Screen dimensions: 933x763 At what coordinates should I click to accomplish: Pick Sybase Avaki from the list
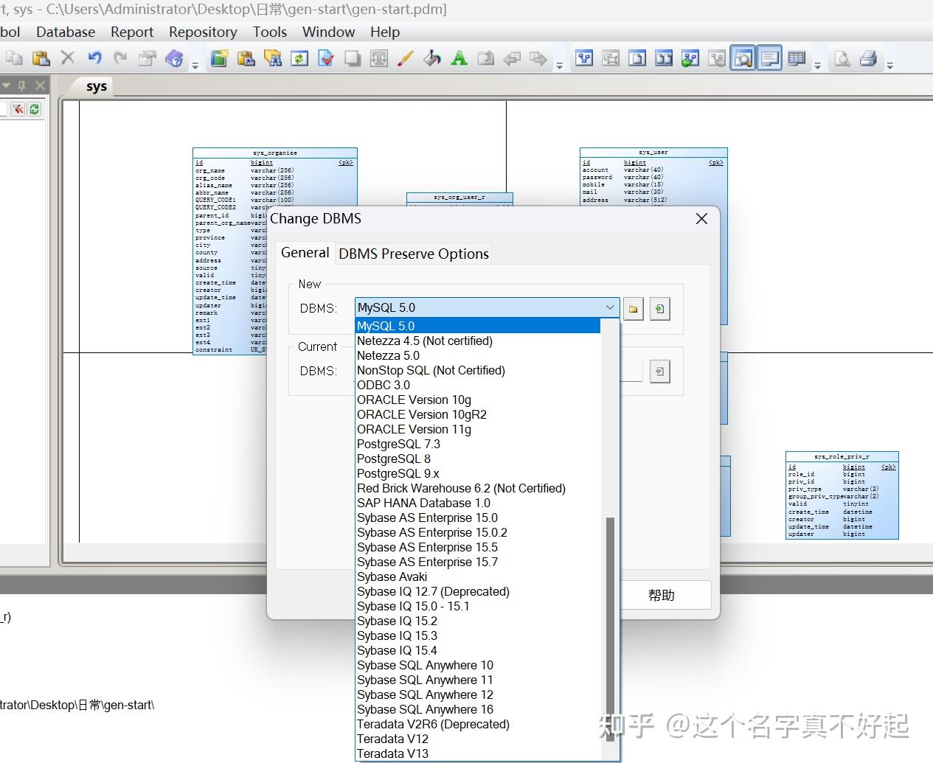click(478, 576)
